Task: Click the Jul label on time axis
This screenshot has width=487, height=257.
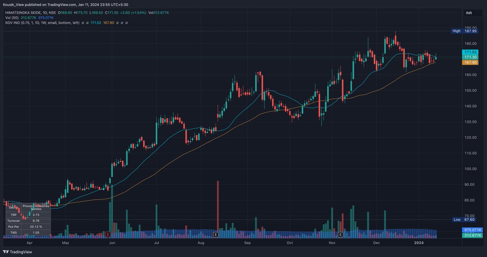Action: click(x=157, y=243)
